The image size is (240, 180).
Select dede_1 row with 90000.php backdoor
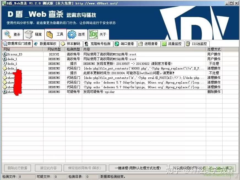(112, 68)
